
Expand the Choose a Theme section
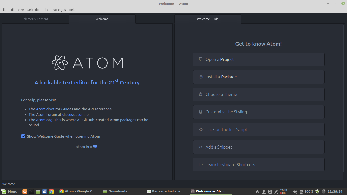258,94
